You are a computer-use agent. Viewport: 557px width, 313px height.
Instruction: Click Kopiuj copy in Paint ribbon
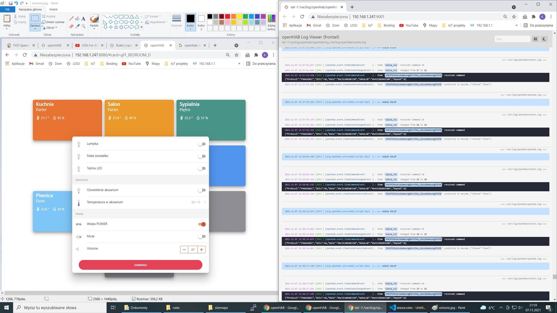click(x=20, y=22)
